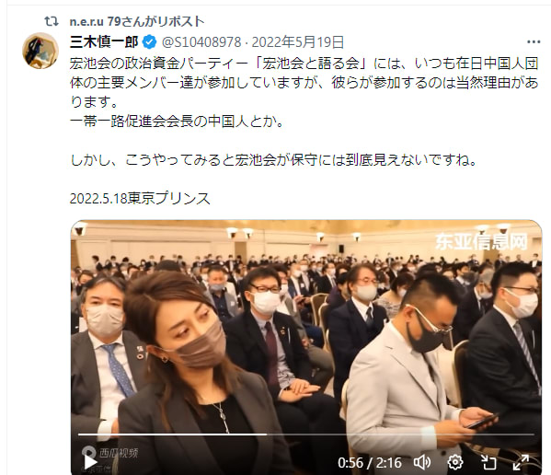Open the 三木慎一郎 display name link
The height and width of the screenshot is (475, 551).
104,42
